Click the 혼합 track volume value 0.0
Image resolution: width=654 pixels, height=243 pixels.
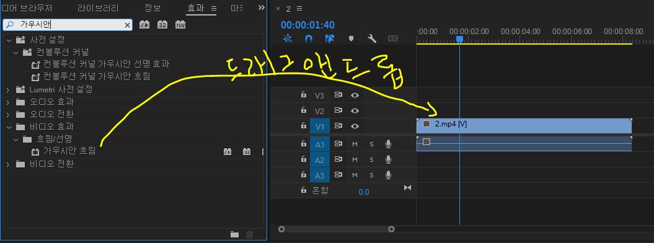click(x=364, y=192)
